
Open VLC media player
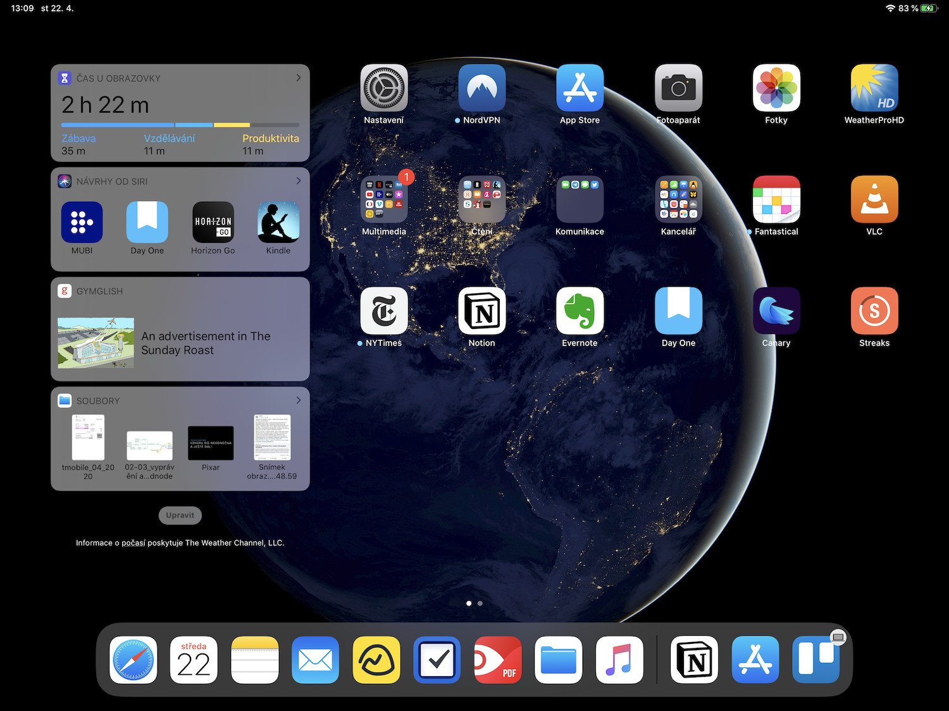pyautogui.click(x=874, y=199)
